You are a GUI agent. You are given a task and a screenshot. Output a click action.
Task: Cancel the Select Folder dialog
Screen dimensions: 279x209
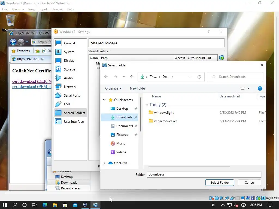250,183
